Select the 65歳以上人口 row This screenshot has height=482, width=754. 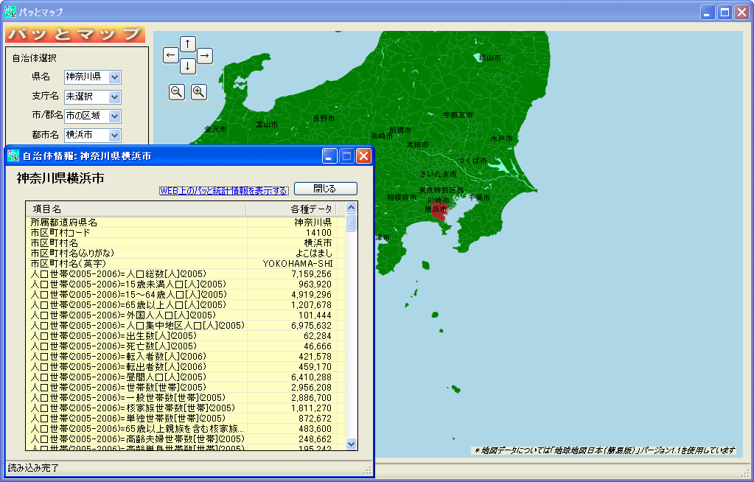[186, 305]
